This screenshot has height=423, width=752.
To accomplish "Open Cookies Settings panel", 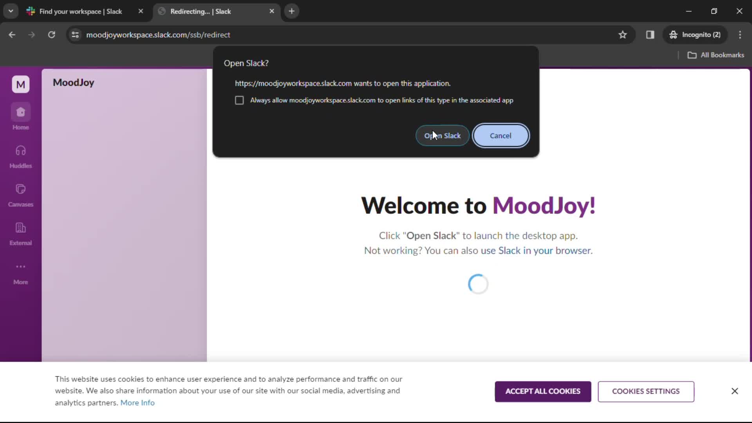I will click(x=646, y=391).
